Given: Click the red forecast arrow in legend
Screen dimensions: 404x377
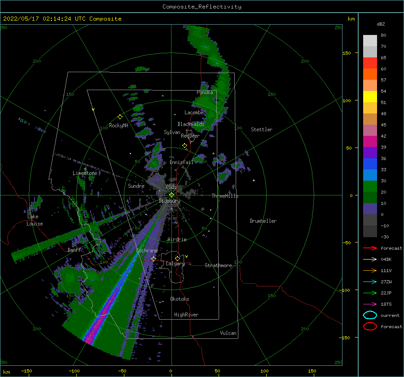Looking at the screenshot, I should coord(370,248).
